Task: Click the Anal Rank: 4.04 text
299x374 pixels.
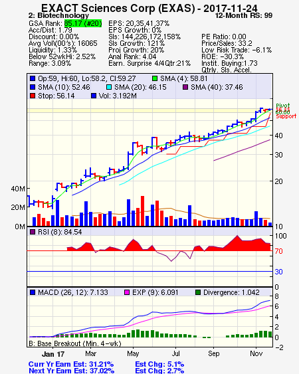Action: [132, 56]
